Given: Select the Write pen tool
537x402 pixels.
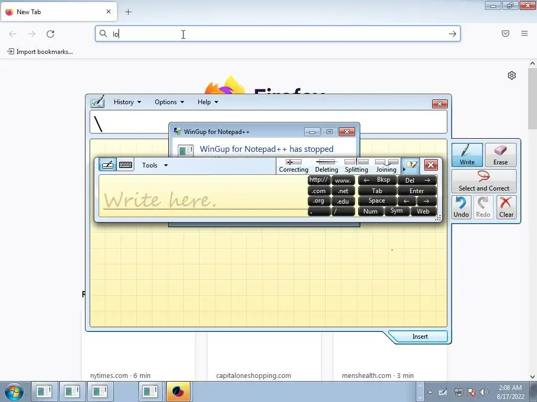Looking at the screenshot, I should [x=467, y=155].
